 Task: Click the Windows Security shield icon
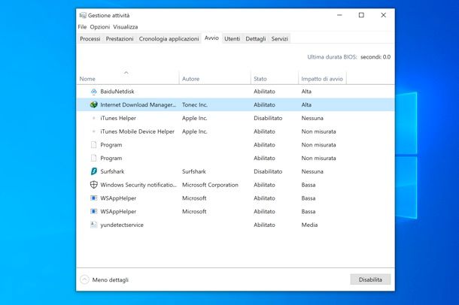(93, 185)
